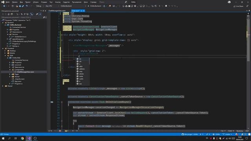Expand the Shared solution folder at bottom
Image resolution: width=251 pixels, height=141 pixels.
pos(3,86)
